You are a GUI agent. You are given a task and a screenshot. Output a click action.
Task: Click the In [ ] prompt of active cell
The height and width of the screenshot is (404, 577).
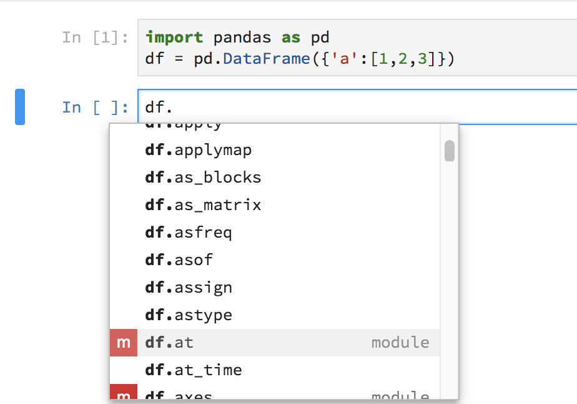[x=96, y=108]
